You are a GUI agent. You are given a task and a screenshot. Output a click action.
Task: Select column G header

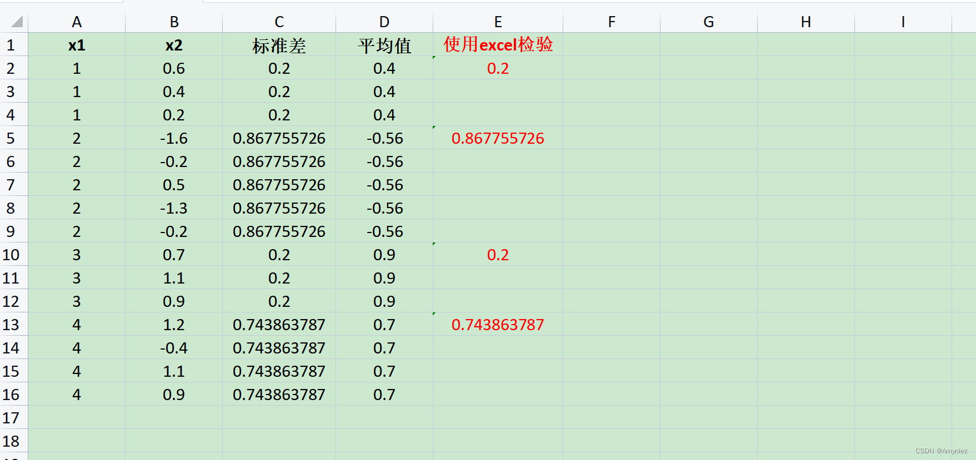pyautogui.click(x=709, y=22)
